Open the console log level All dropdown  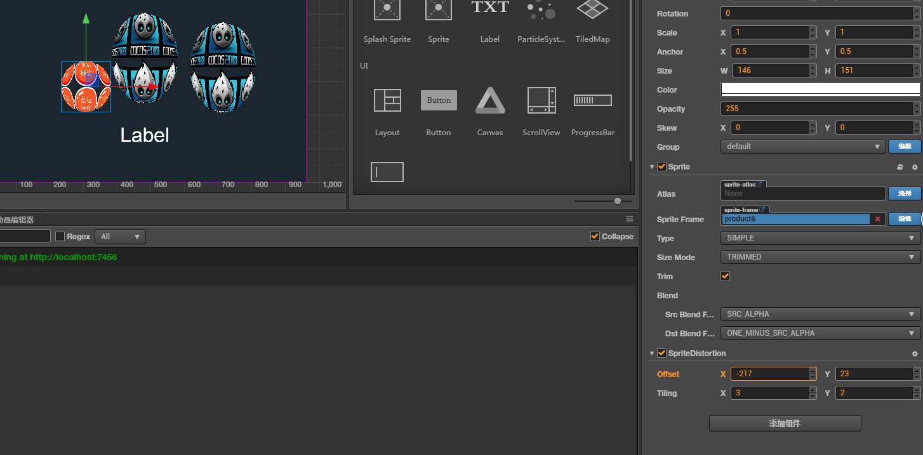pos(120,237)
